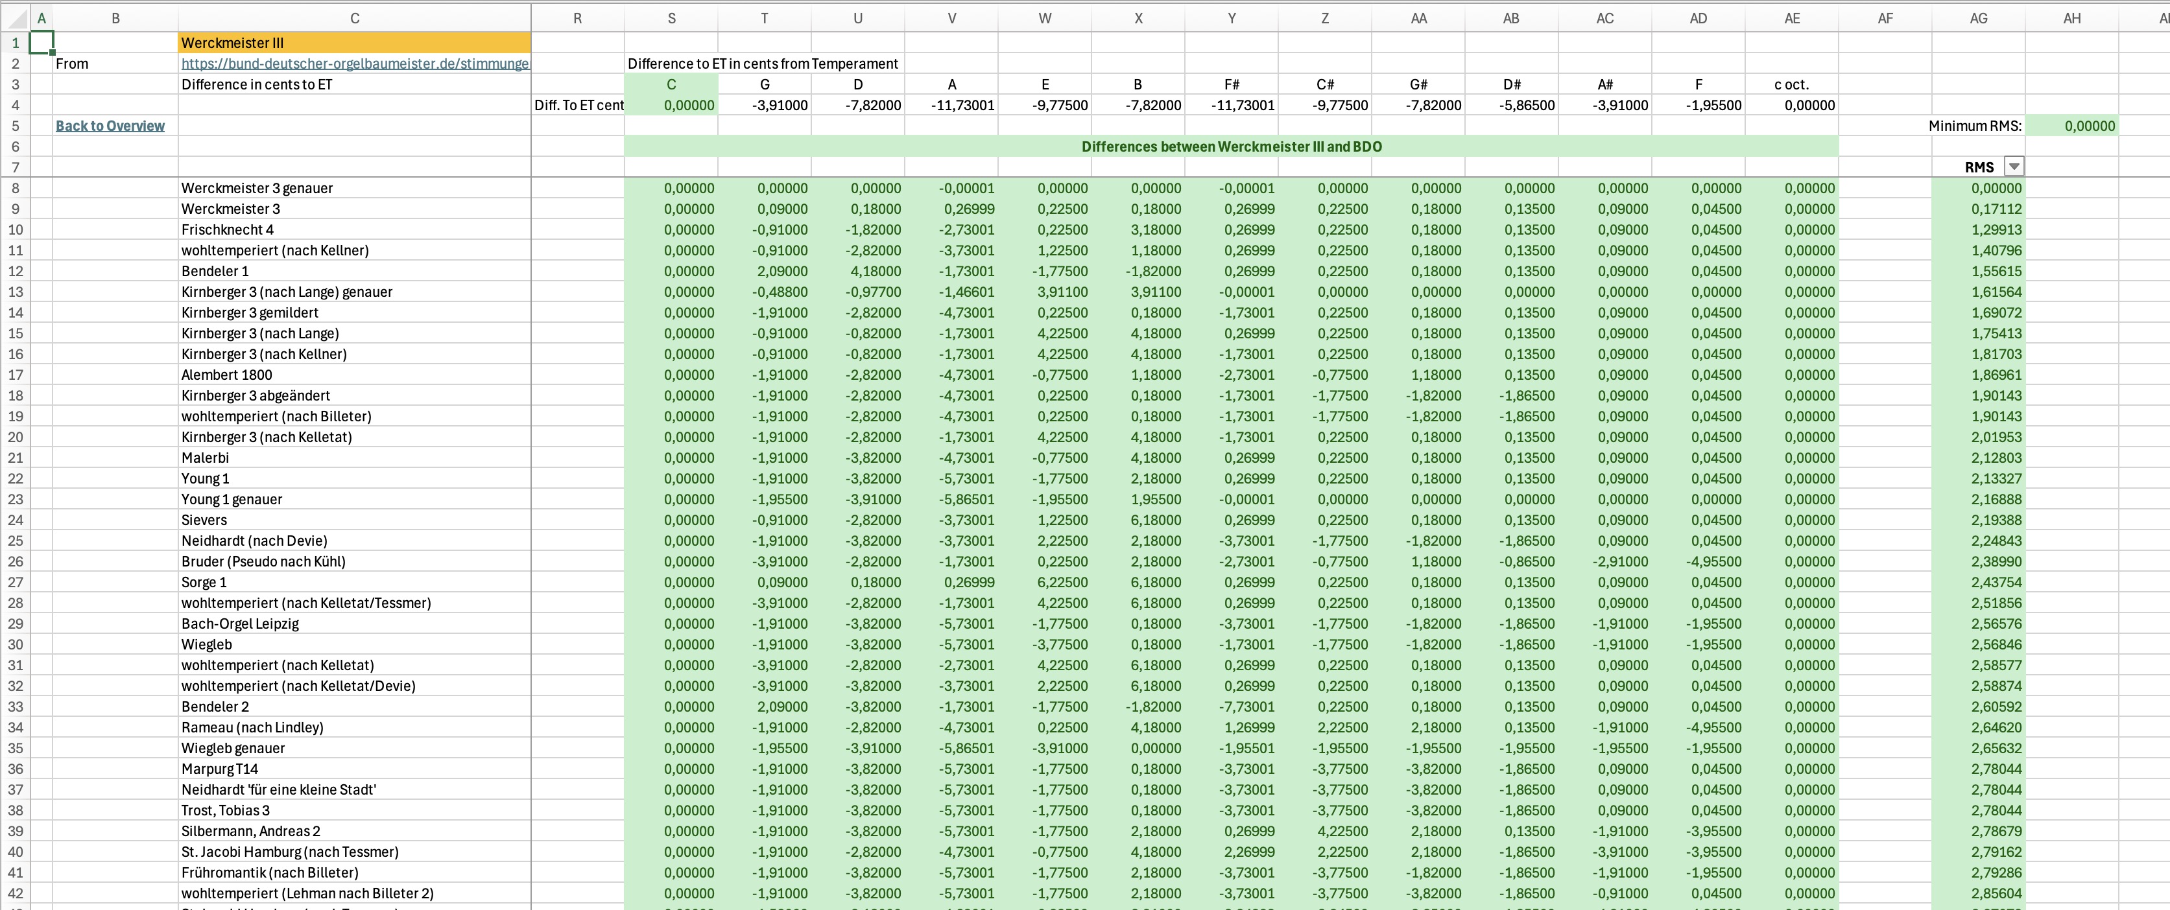The image size is (2170, 910).
Task: Click the select-all corner triangle
Action: point(18,19)
